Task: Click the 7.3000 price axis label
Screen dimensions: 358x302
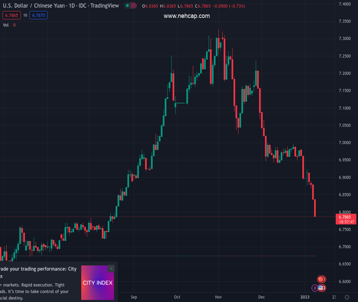Action: click(x=345, y=39)
